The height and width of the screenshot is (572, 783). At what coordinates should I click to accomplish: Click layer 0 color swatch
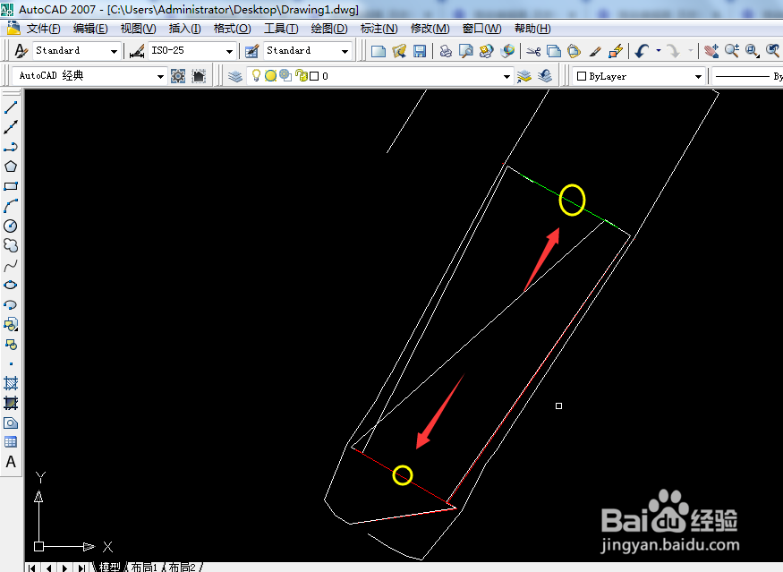coord(314,76)
